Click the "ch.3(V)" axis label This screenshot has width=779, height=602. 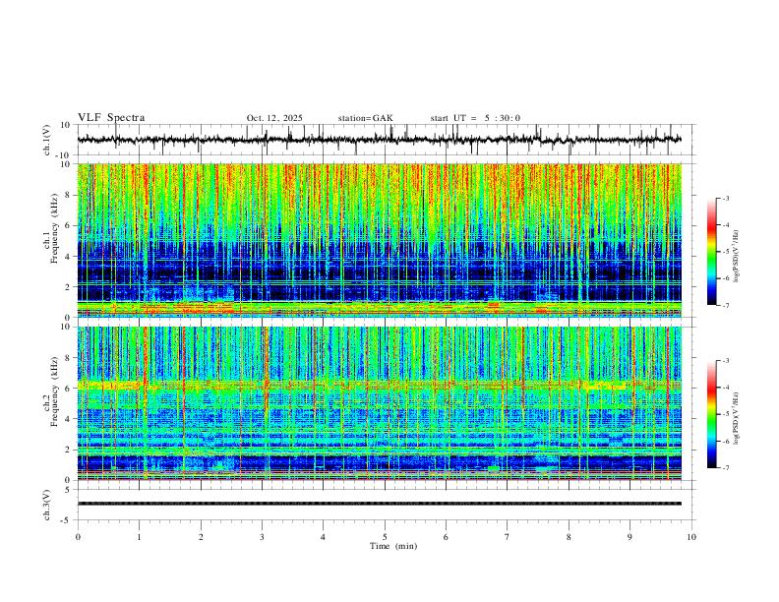[47, 505]
